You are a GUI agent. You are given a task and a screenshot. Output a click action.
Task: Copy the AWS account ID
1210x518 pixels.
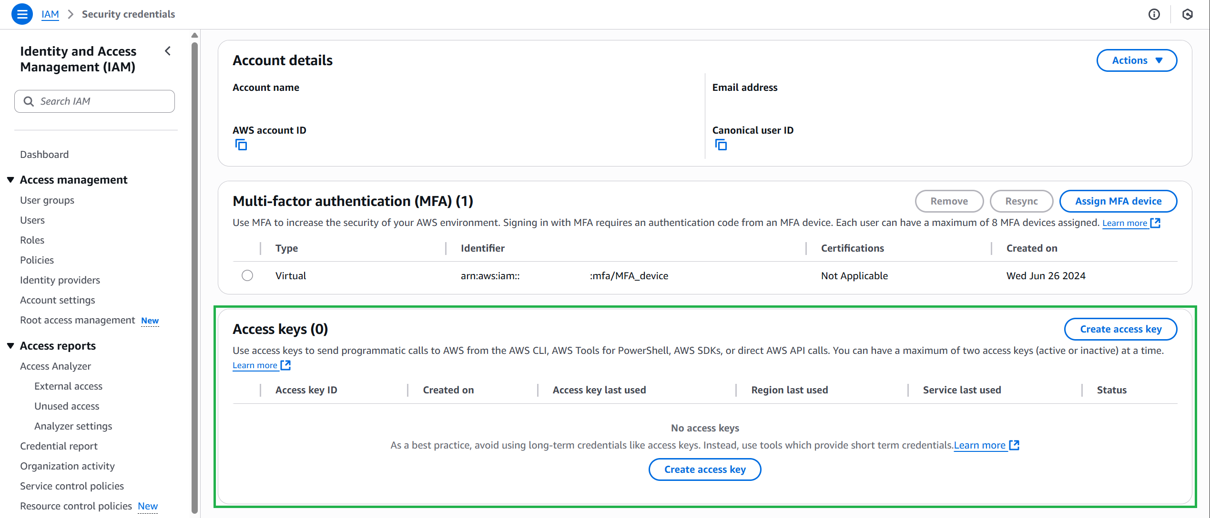(241, 145)
